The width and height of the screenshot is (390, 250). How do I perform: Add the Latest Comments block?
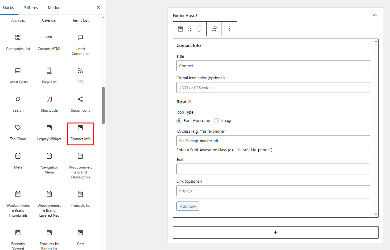click(x=80, y=45)
